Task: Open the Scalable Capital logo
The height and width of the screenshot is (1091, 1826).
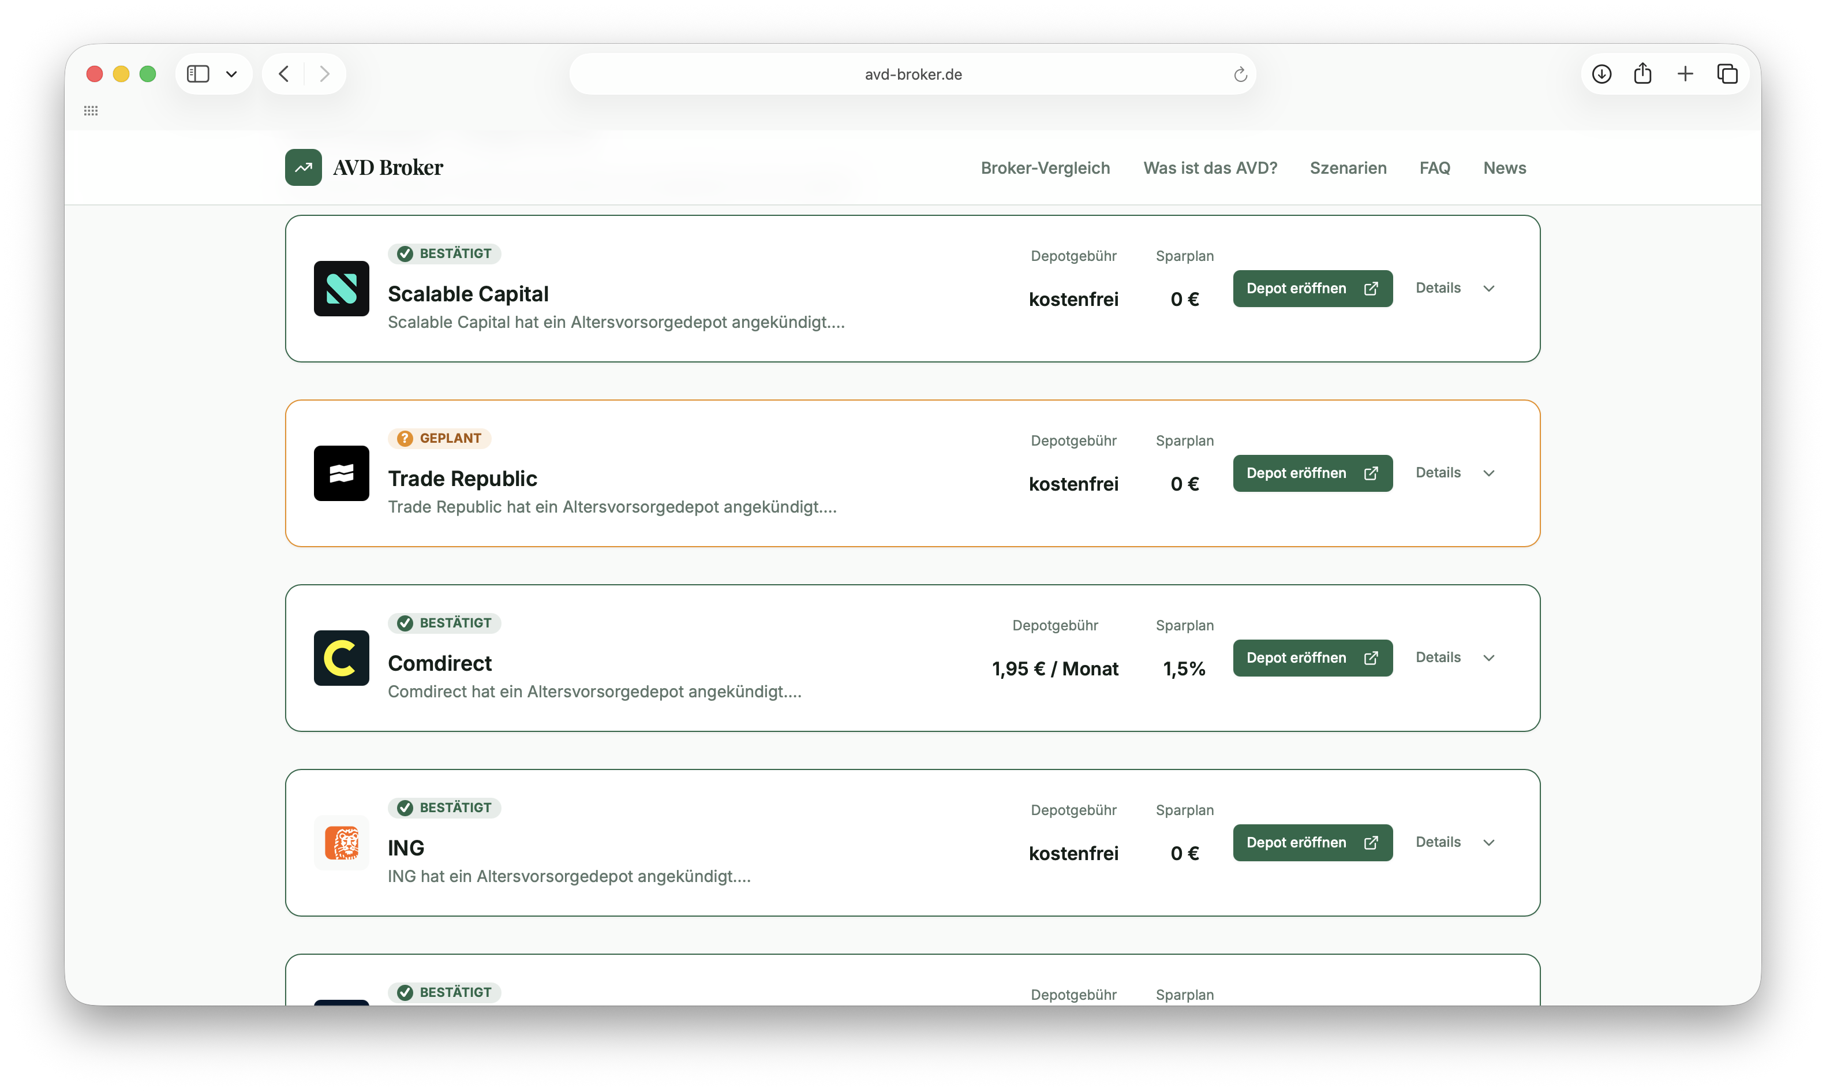Action: (341, 288)
